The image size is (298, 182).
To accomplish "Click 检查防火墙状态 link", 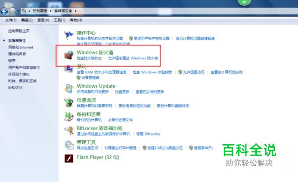I will click(x=89, y=58).
